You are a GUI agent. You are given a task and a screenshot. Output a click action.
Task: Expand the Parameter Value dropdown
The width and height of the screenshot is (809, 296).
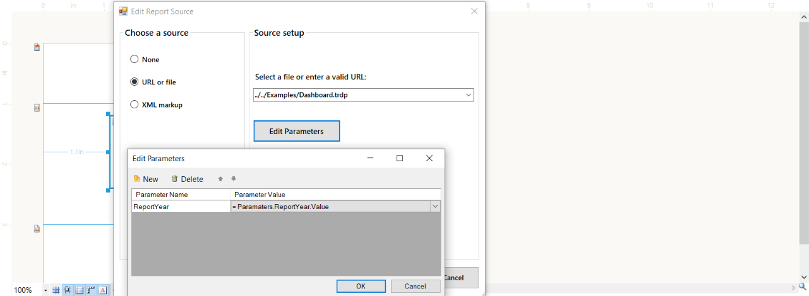pyautogui.click(x=435, y=207)
